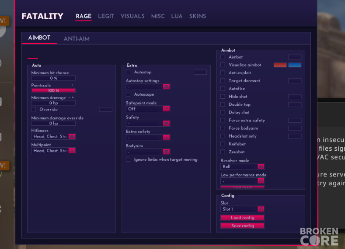Toggle Visualize aimbot checkbox
This screenshot has height=249, width=345.
click(x=223, y=65)
